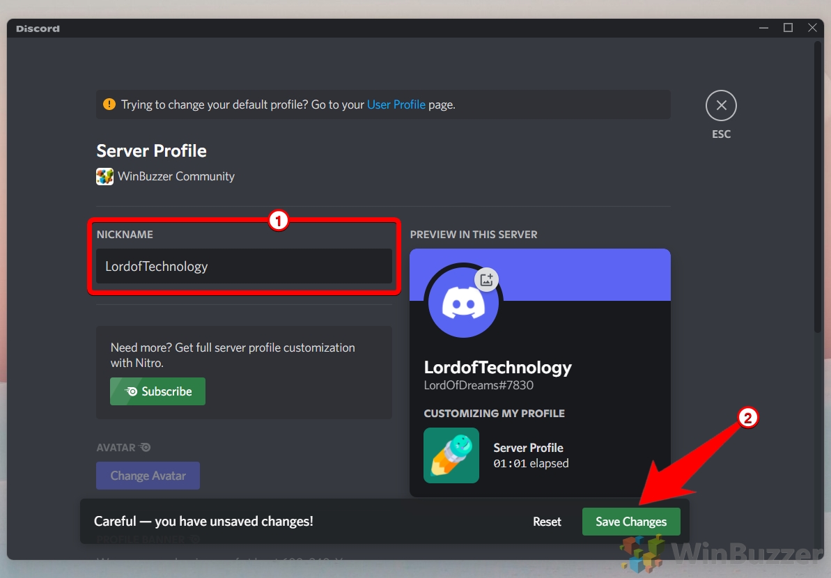Click the ESC close circle icon

pyautogui.click(x=721, y=105)
